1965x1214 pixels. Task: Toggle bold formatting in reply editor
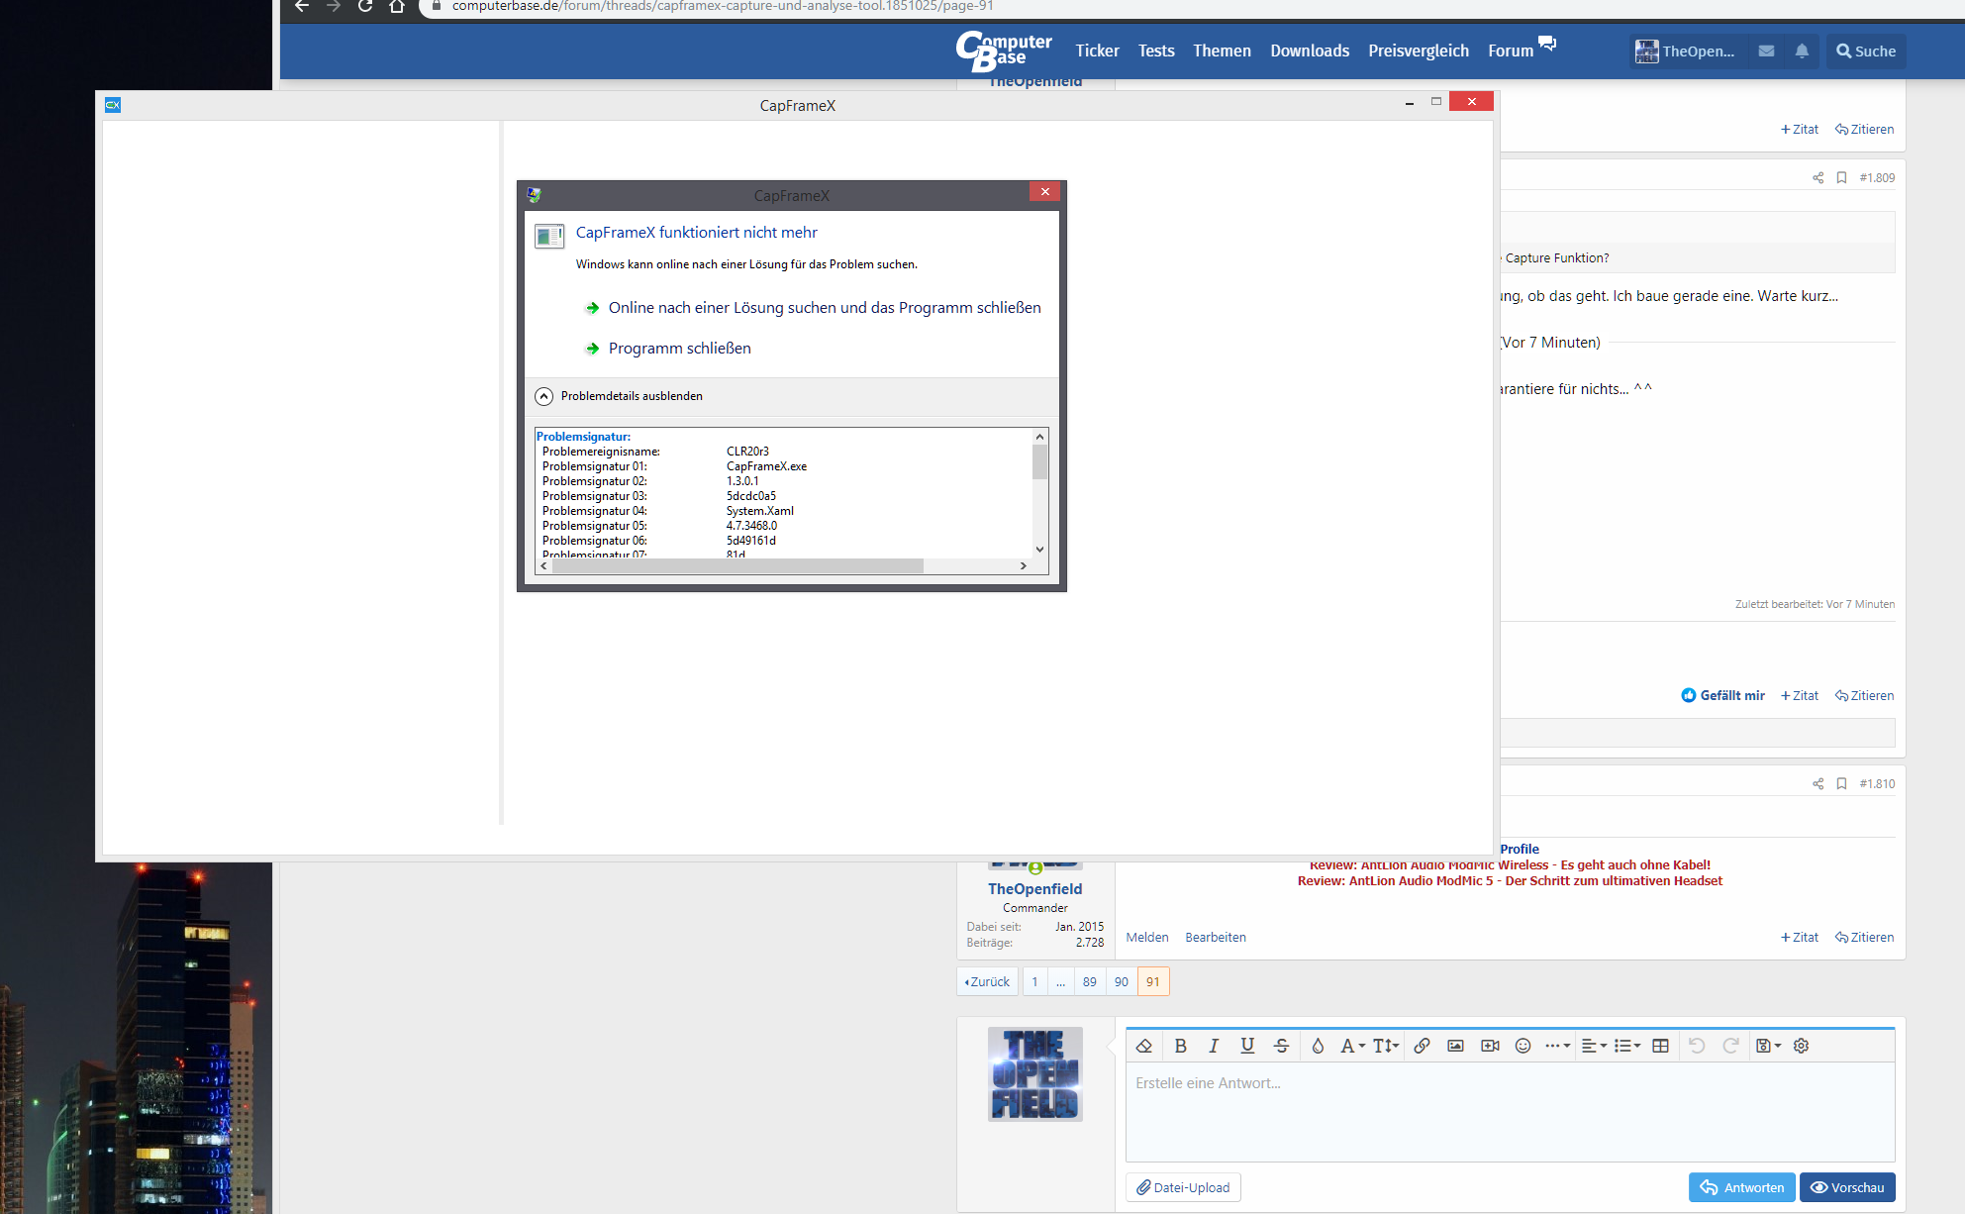(1180, 1046)
